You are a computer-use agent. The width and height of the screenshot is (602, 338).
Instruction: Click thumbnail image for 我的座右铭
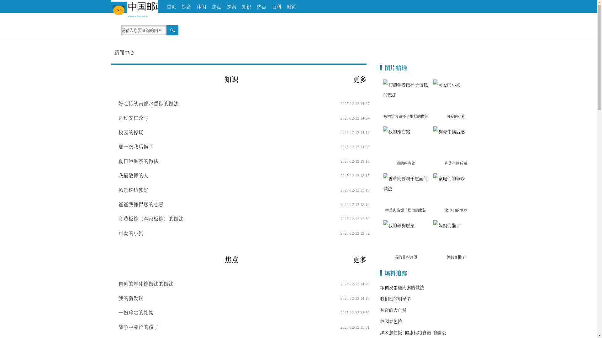point(397,132)
